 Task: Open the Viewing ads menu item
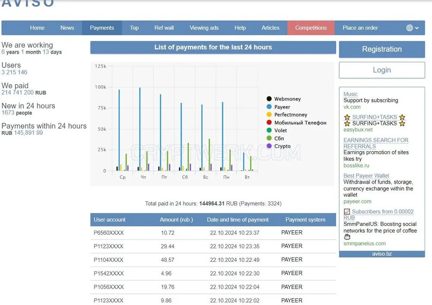[x=204, y=28]
